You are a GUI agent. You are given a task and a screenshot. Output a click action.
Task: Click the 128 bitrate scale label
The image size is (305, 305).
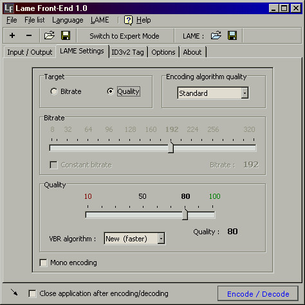tap(131, 129)
